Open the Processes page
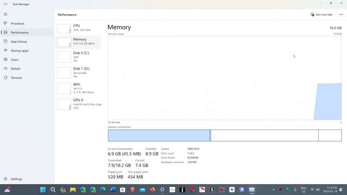347x195 pixels. 27,23
